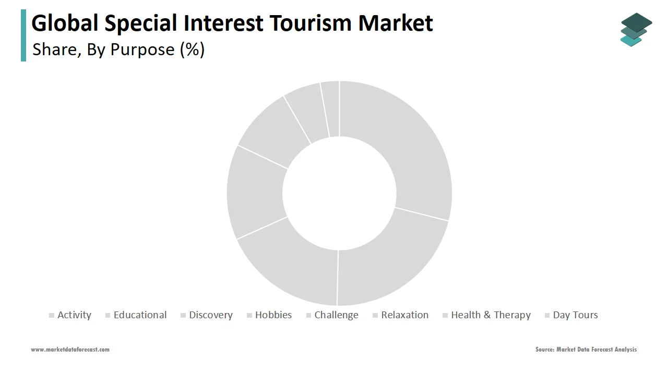Viewport: 668px width, 375px height.
Task: Click the Challenge legend square marker
Action: pos(308,316)
